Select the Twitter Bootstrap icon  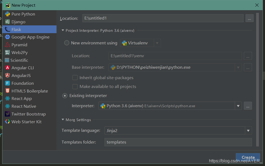coord(8,114)
